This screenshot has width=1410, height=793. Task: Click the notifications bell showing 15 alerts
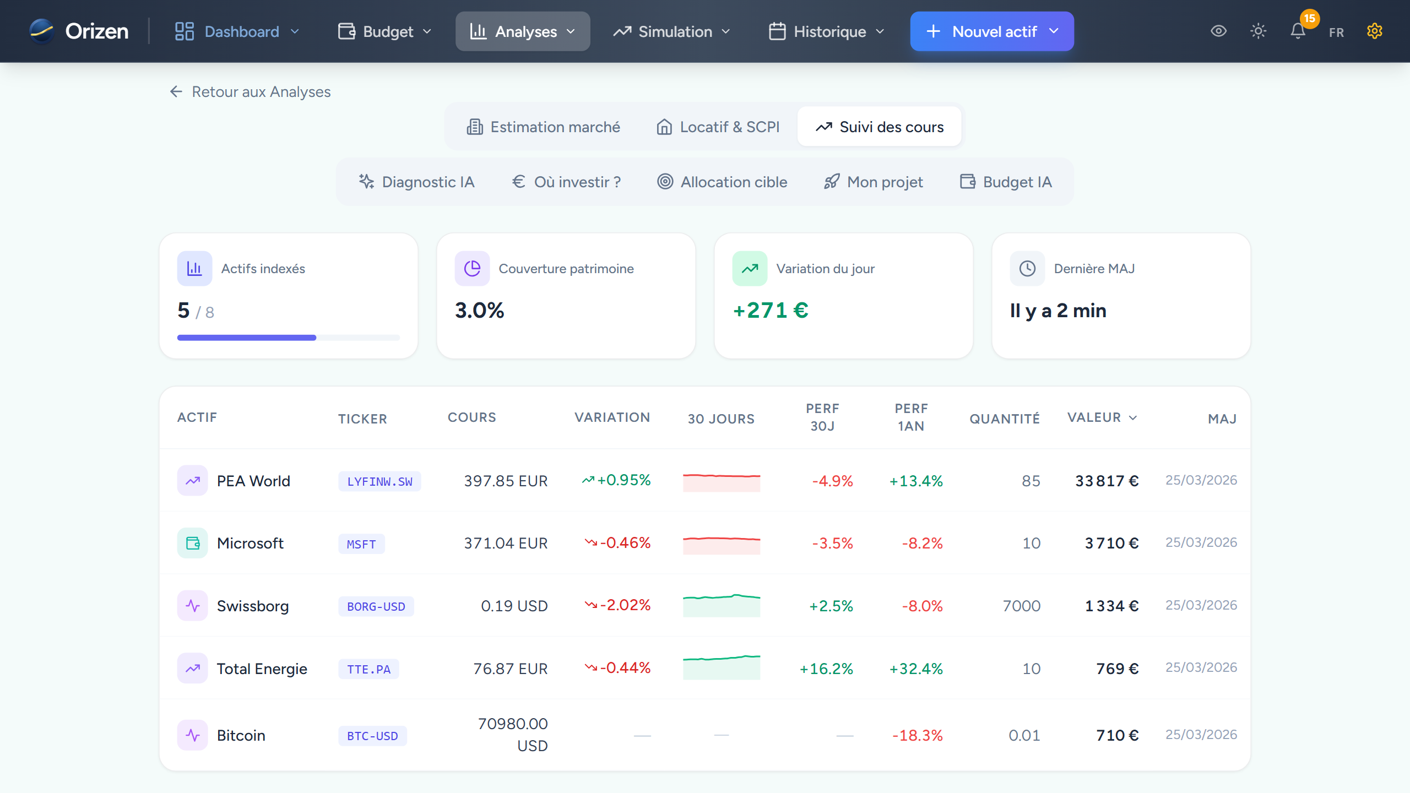click(1298, 31)
